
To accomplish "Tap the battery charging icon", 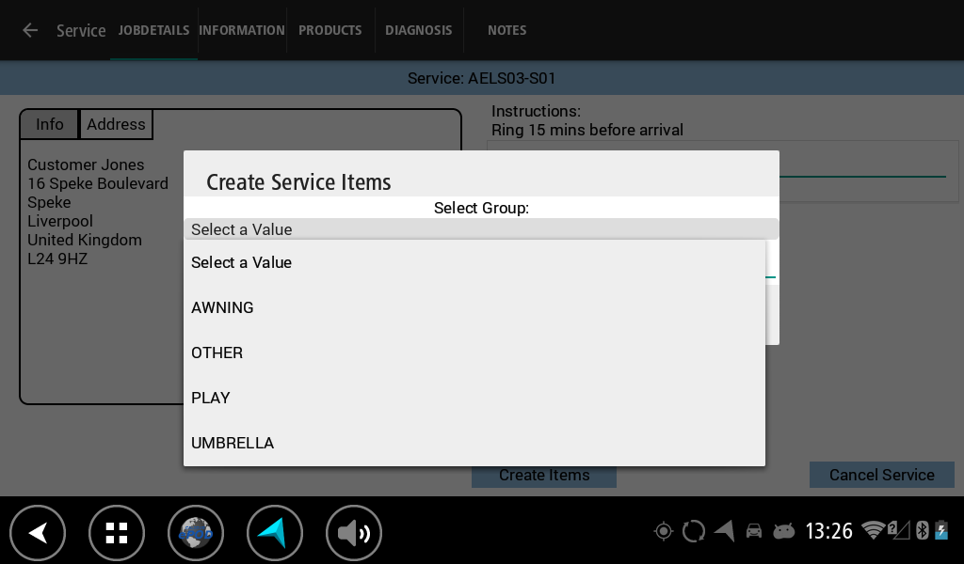I will tap(941, 530).
